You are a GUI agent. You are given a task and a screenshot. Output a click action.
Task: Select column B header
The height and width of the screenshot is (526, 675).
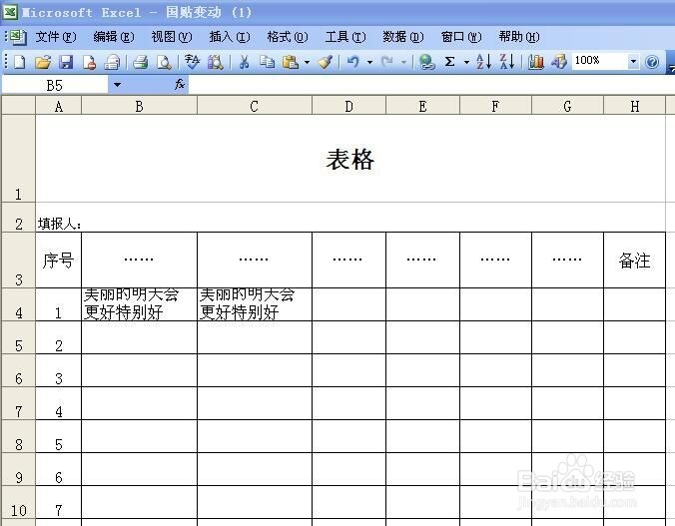139,106
